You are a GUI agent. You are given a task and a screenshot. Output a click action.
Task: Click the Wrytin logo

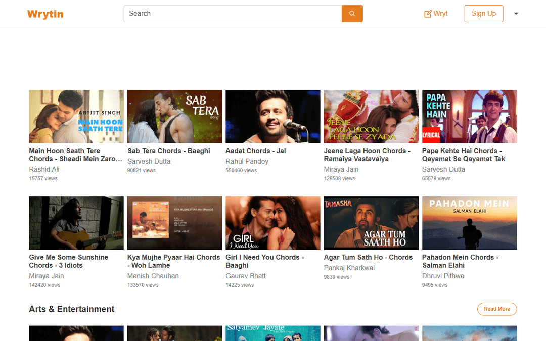click(45, 14)
